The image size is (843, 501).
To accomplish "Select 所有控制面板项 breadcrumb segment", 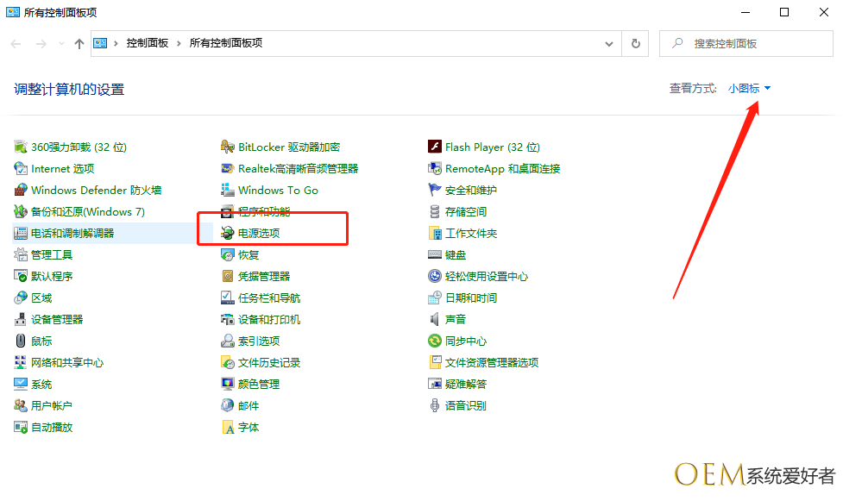I will [225, 43].
